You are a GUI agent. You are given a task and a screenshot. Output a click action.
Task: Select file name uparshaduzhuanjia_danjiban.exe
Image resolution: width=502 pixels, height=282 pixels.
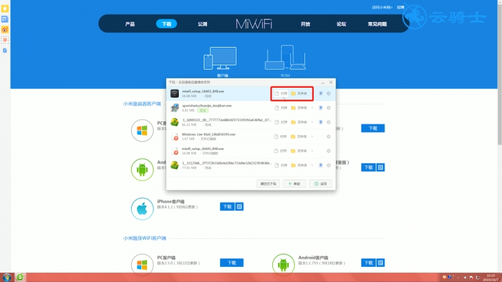(x=206, y=105)
